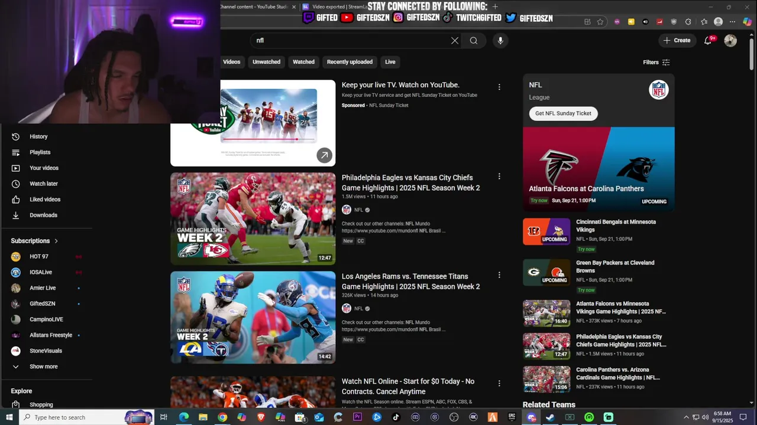Open NFL channel icon under Eagles video
Viewport: 757px width, 425px height.
click(347, 210)
